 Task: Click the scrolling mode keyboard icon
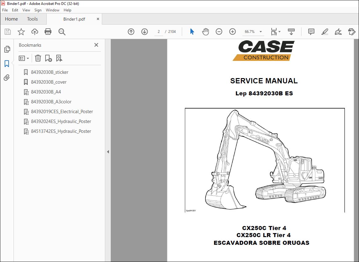coord(291,32)
